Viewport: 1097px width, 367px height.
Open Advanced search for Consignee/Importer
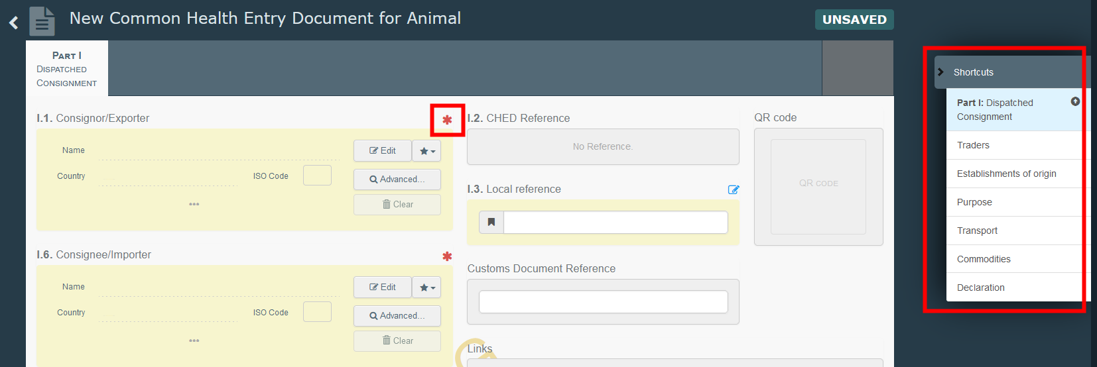tap(397, 316)
